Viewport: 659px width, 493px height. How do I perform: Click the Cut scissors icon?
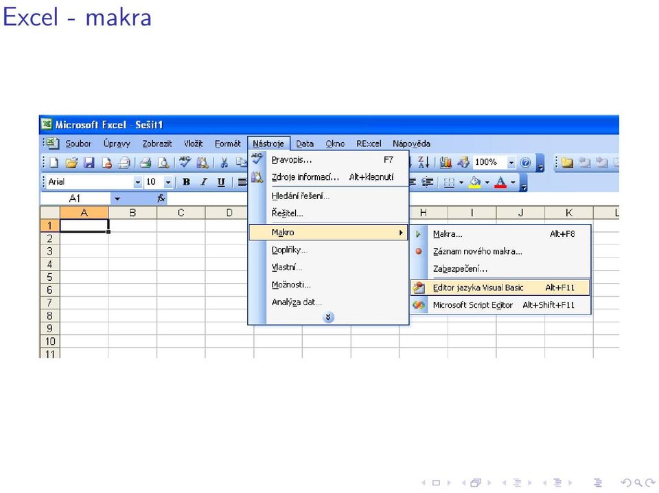224,163
